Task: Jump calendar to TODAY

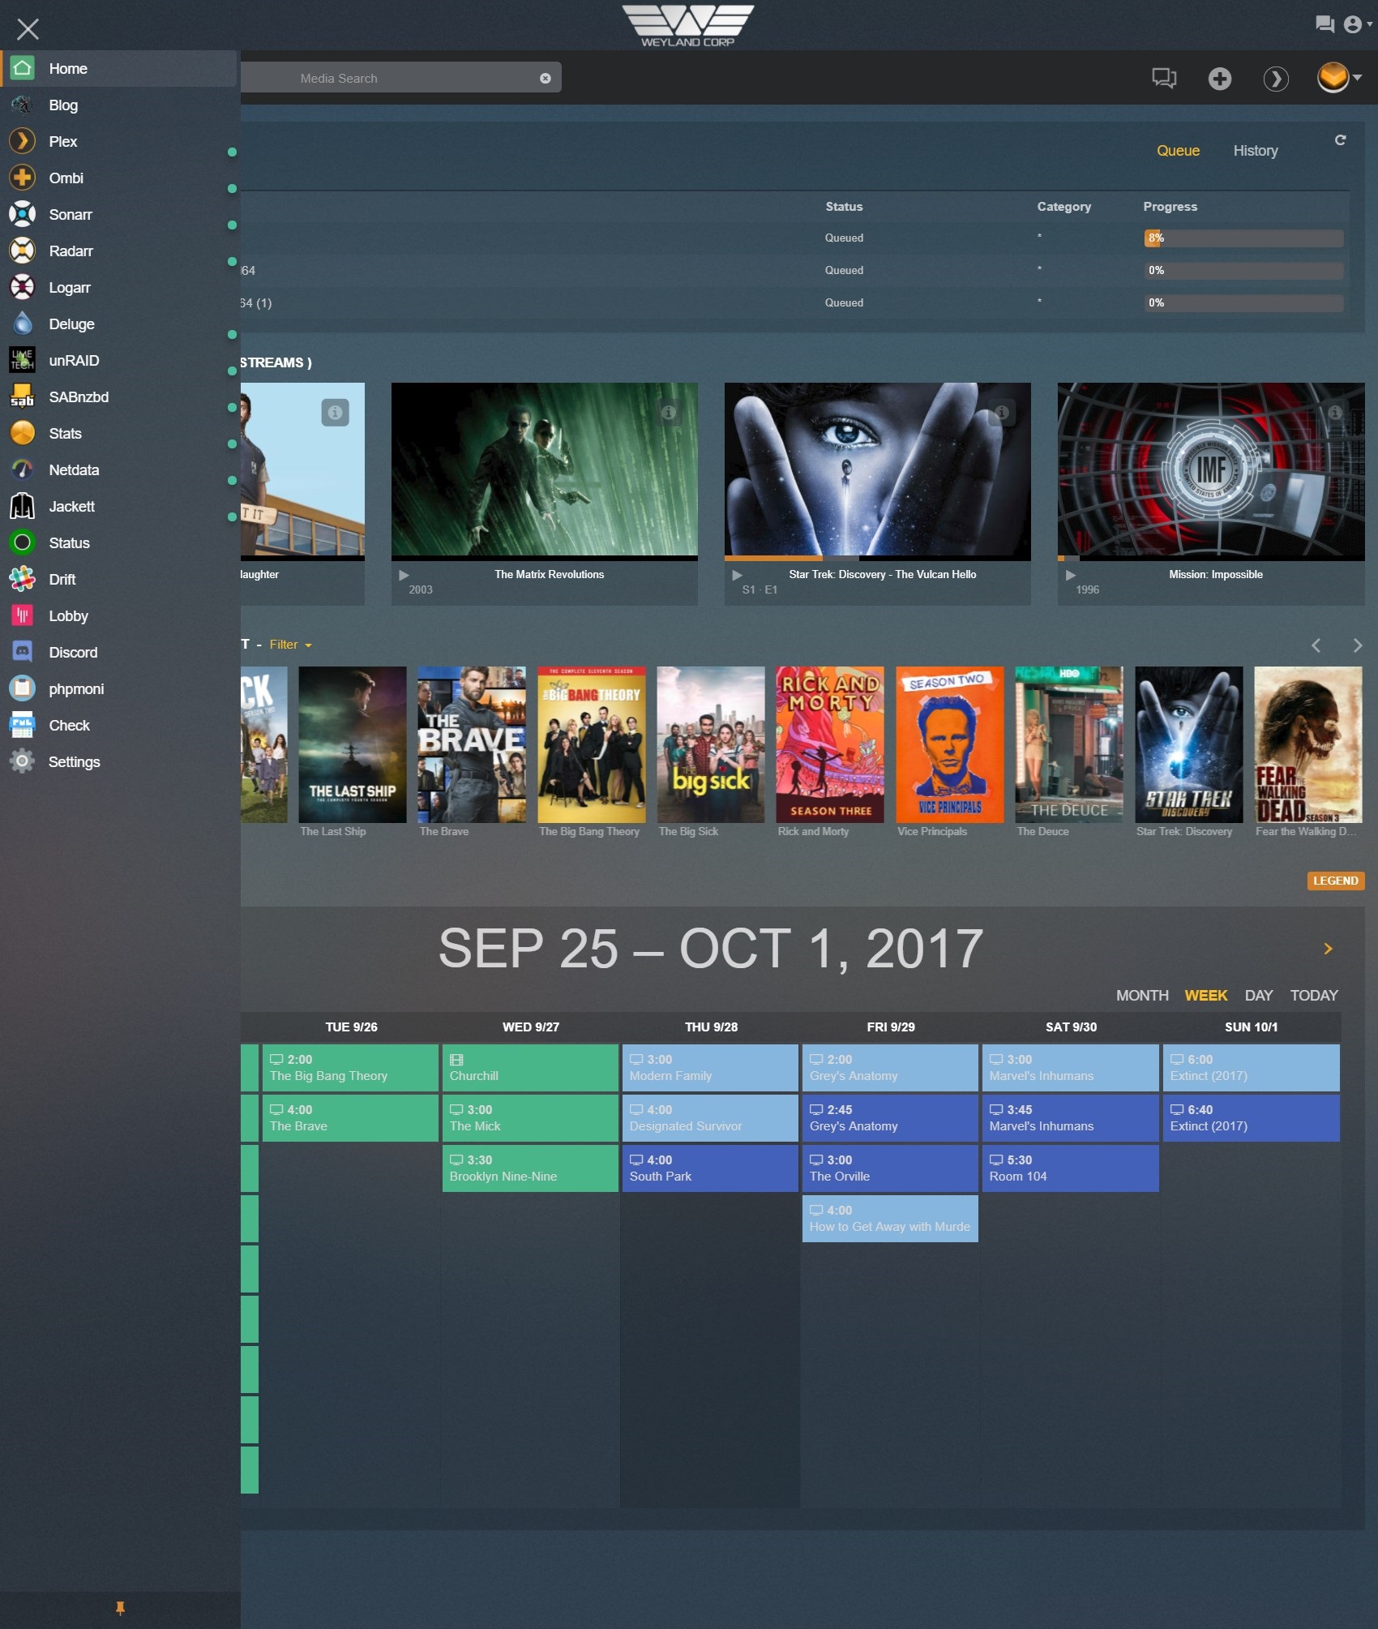Action: click(1314, 996)
